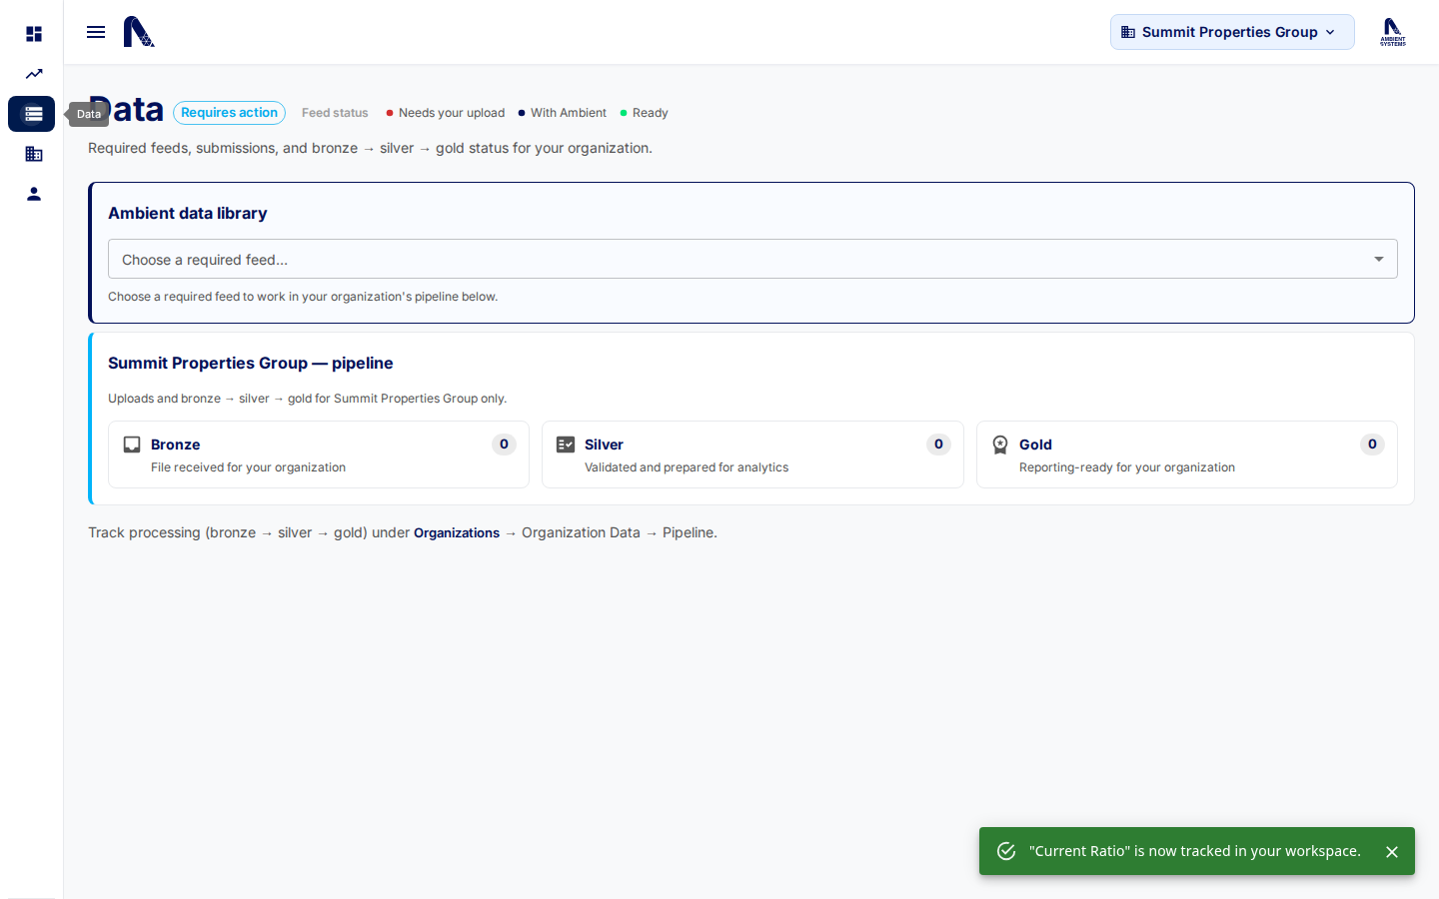
Task: Open the Summit Properties Group organization switcher
Action: click(x=1232, y=32)
